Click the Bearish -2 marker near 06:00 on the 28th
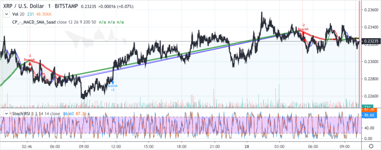This screenshot has width=381, height=150. tap(303, 29)
